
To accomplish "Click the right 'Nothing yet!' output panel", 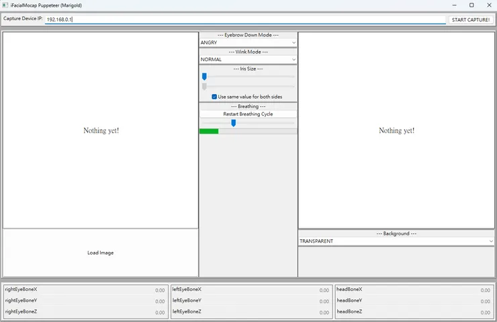I will tap(396, 130).
